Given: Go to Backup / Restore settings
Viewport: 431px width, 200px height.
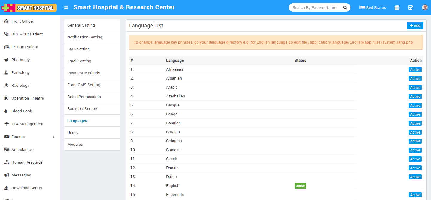Looking at the screenshot, I should coord(83,109).
